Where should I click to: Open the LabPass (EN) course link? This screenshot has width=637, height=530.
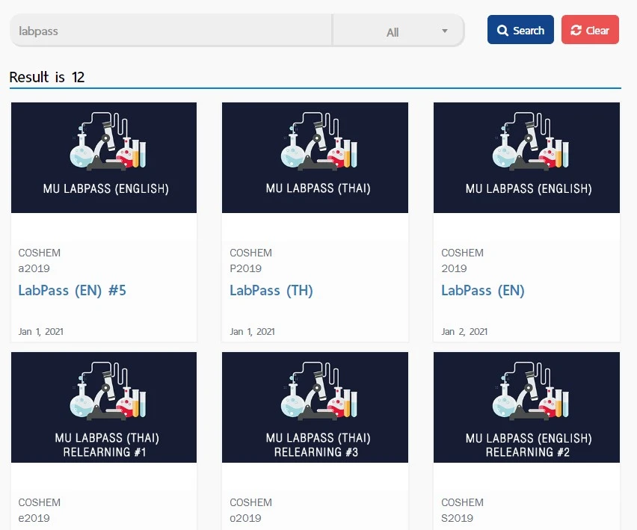pyautogui.click(x=483, y=291)
